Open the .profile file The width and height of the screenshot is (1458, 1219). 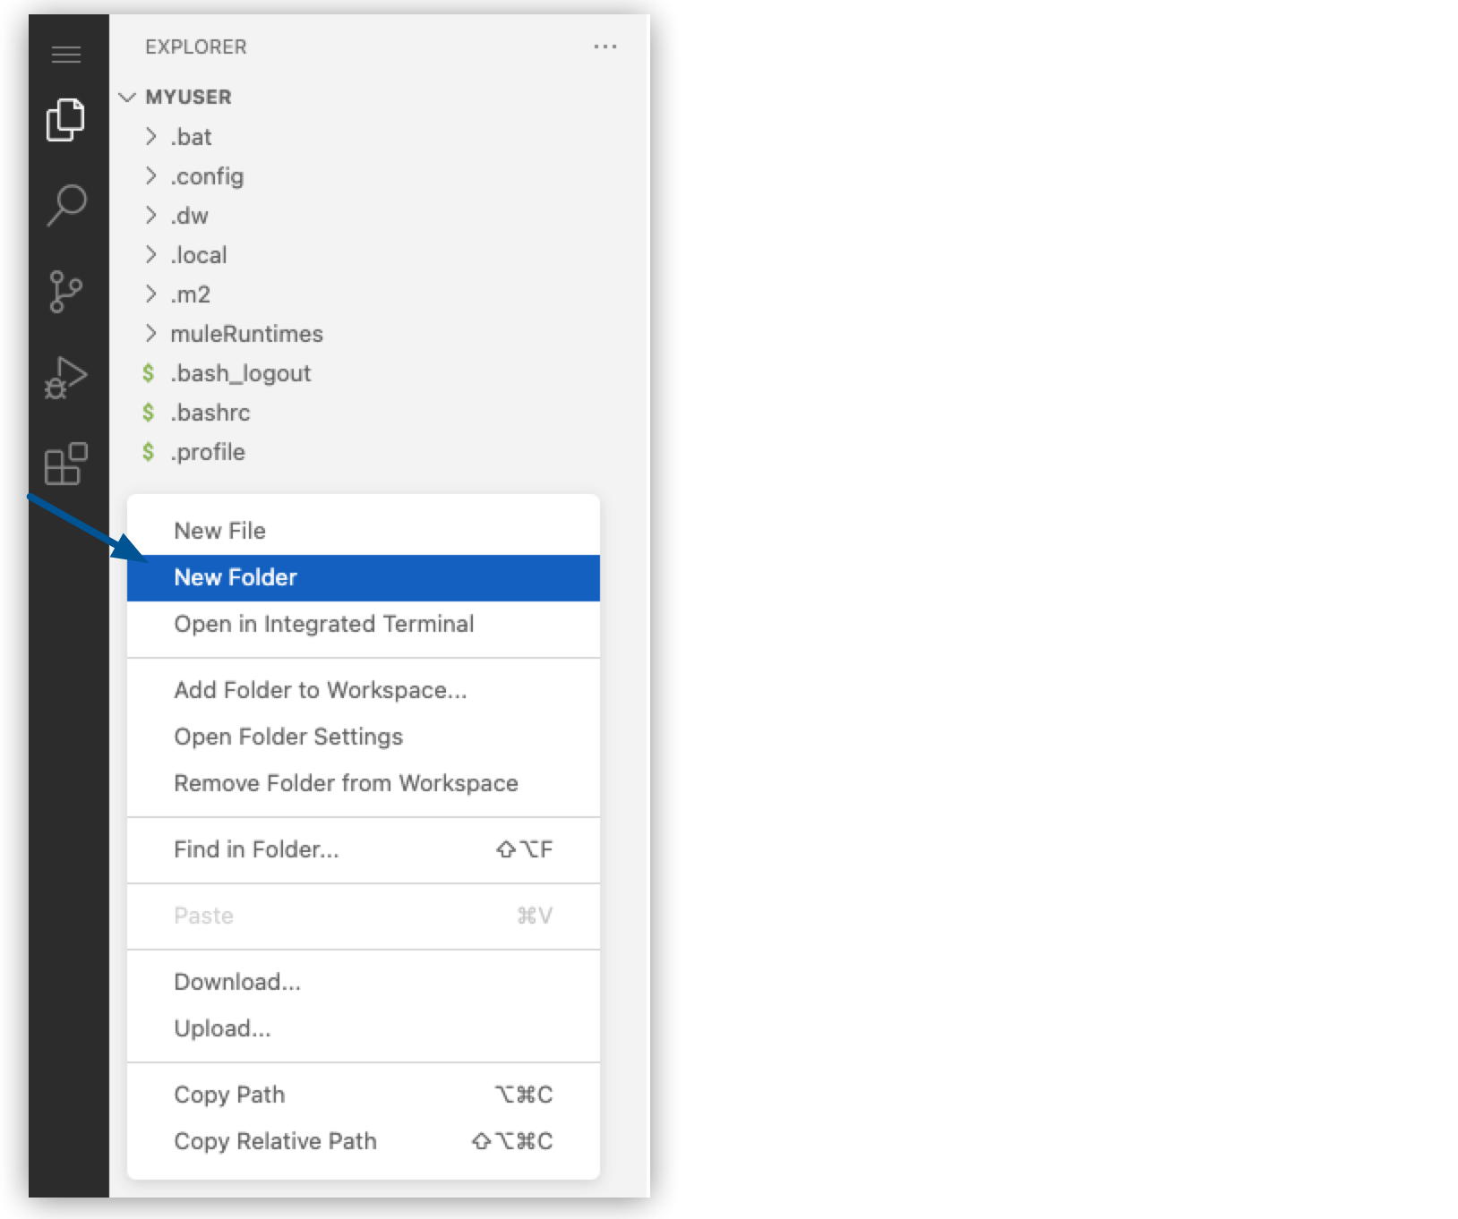tap(207, 452)
